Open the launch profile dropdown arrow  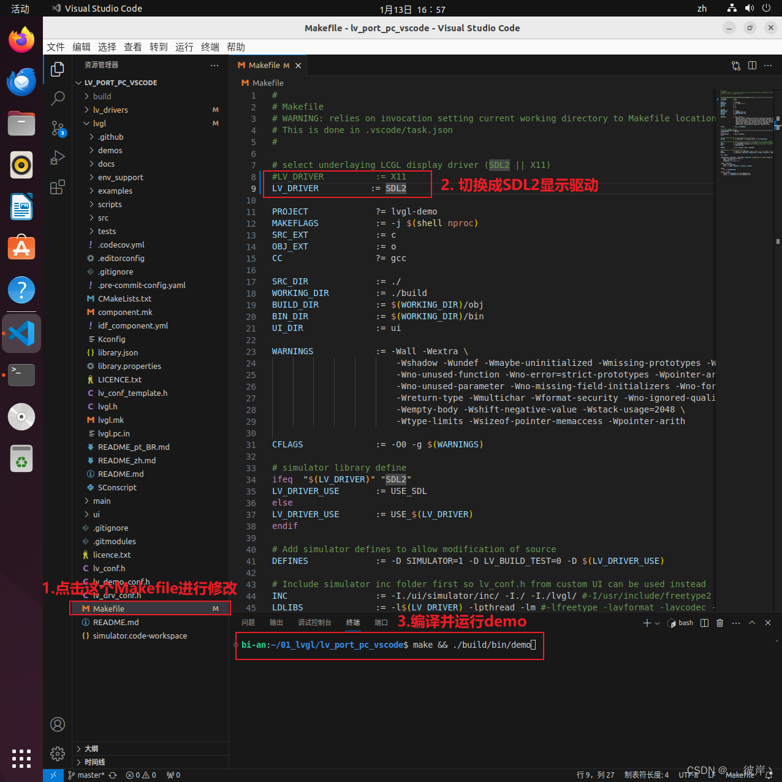(658, 623)
